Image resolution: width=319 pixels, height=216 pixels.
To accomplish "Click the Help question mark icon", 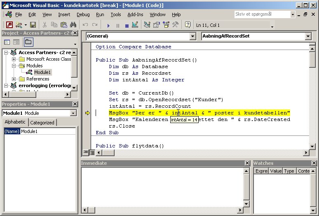I will 188,25.
